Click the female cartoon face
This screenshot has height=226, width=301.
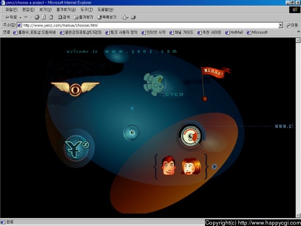191,166
